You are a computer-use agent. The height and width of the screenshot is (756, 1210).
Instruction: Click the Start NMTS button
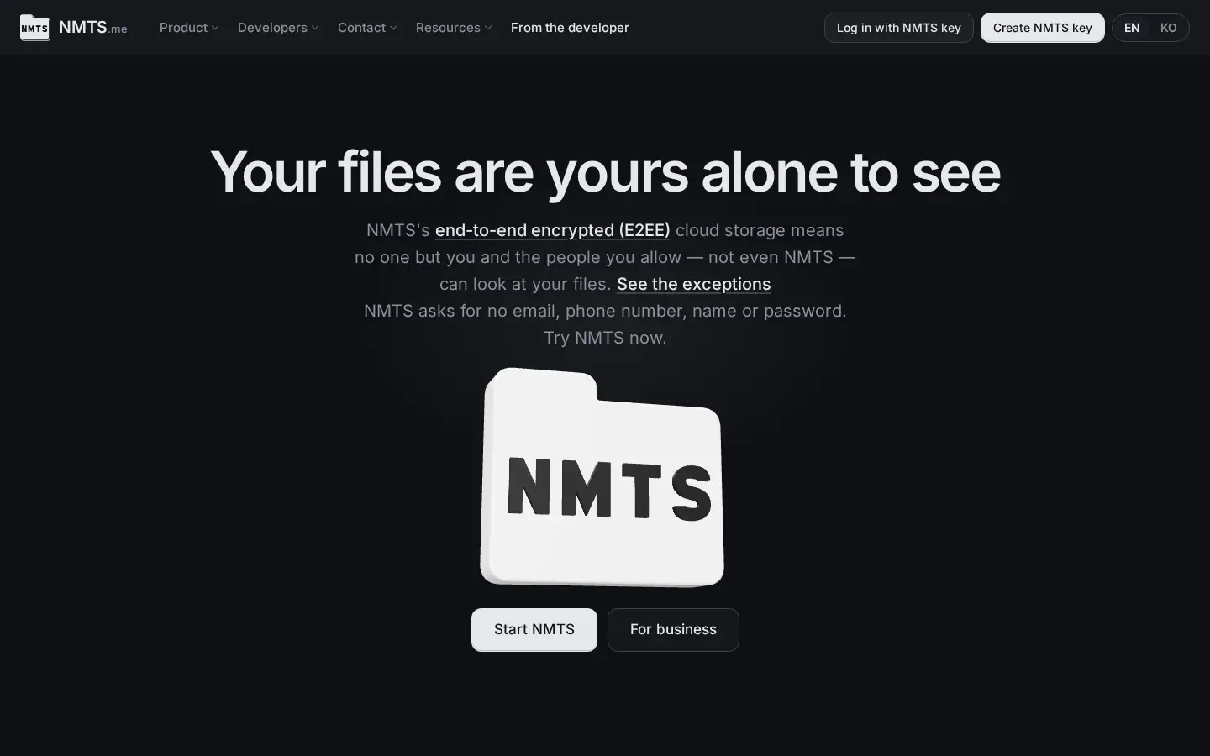[x=534, y=629]
